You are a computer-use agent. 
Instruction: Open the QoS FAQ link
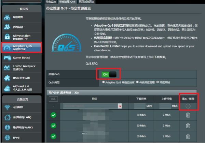tap(92, 64)
